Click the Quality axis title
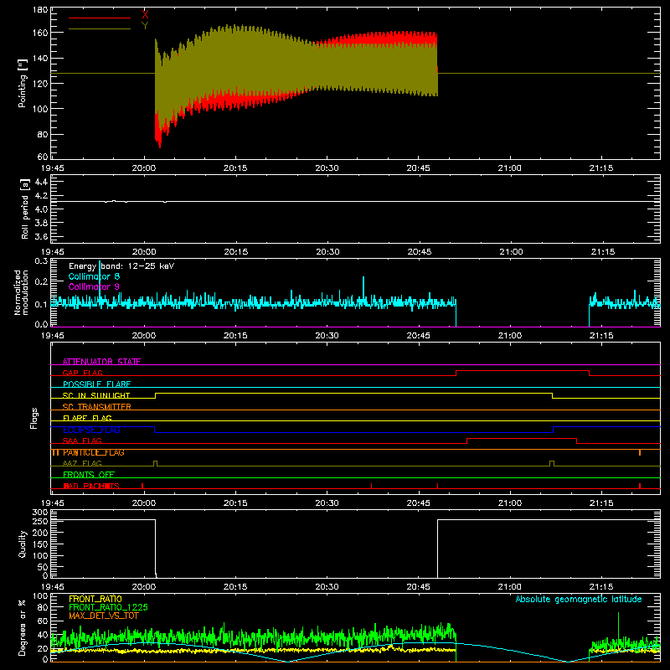The image size is (670, 670). 23,544
